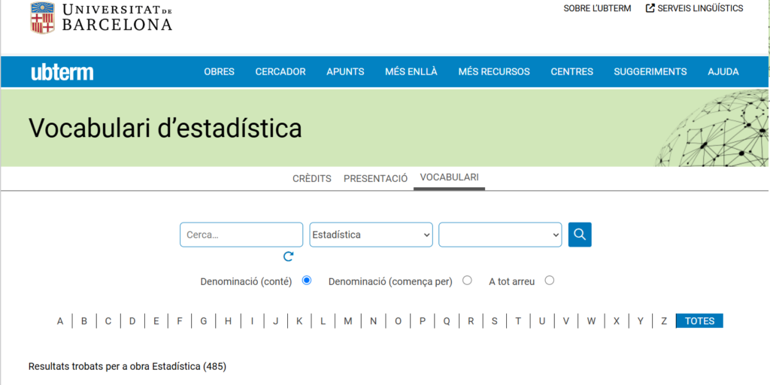Click the TOTES letter filter button
770x385 pixels.
point(699,321)
